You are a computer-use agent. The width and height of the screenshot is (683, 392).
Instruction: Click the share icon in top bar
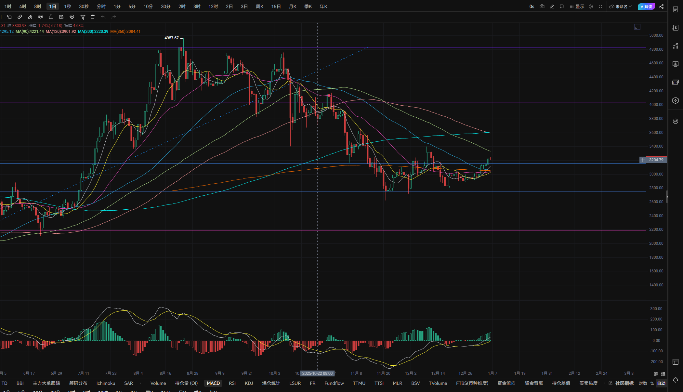[x=661, y=7]
